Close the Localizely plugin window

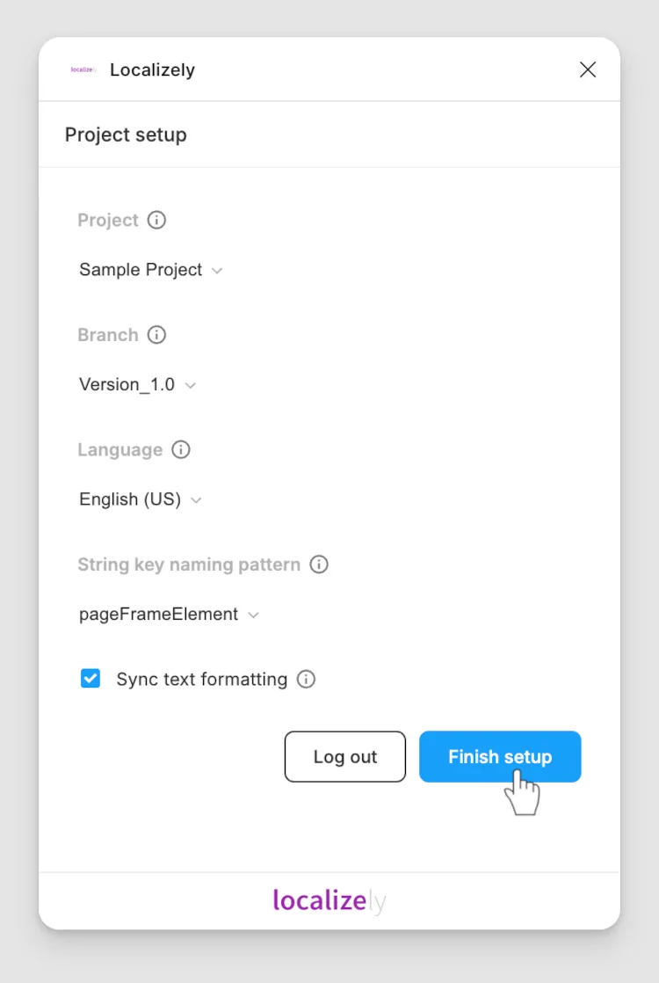click(x=588, y=69)
